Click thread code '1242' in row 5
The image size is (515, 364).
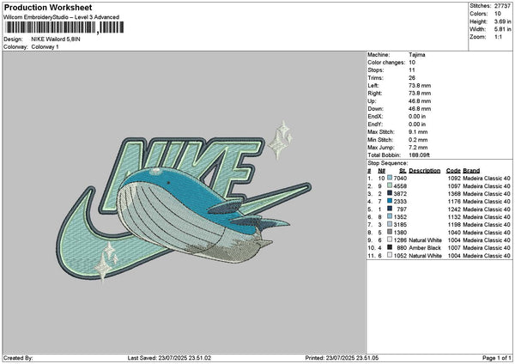click(454, 209)
